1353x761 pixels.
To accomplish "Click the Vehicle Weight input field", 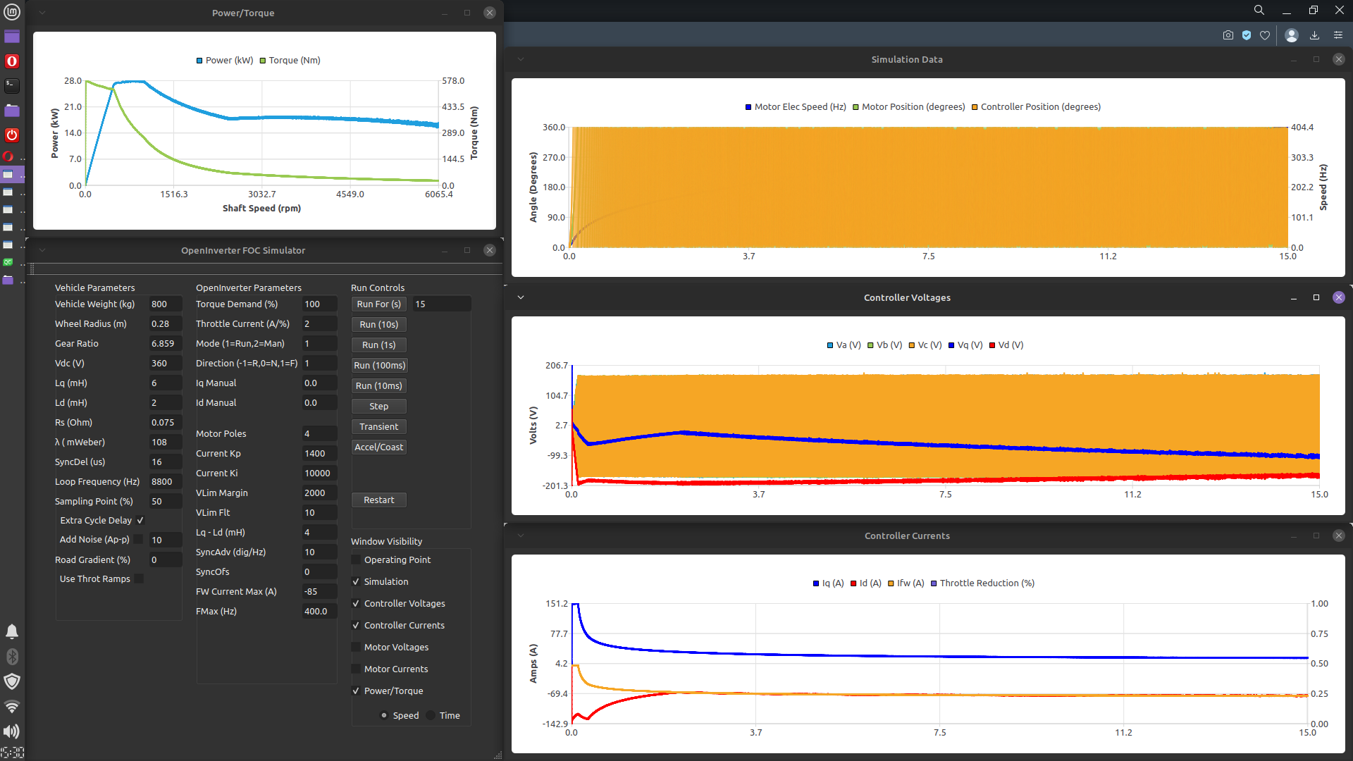I will coord(165,304).
